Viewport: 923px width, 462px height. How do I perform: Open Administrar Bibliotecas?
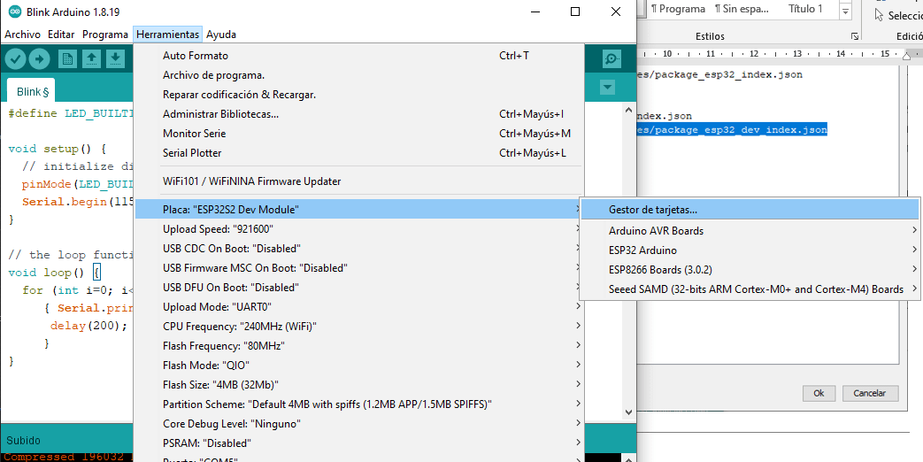pos(359,114)
